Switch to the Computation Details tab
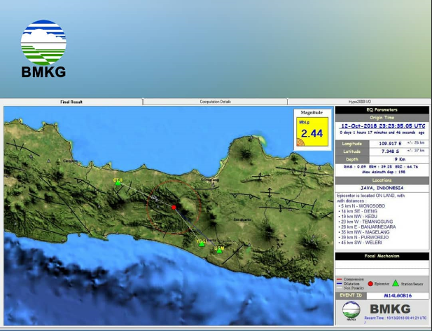 pos(215,102)
